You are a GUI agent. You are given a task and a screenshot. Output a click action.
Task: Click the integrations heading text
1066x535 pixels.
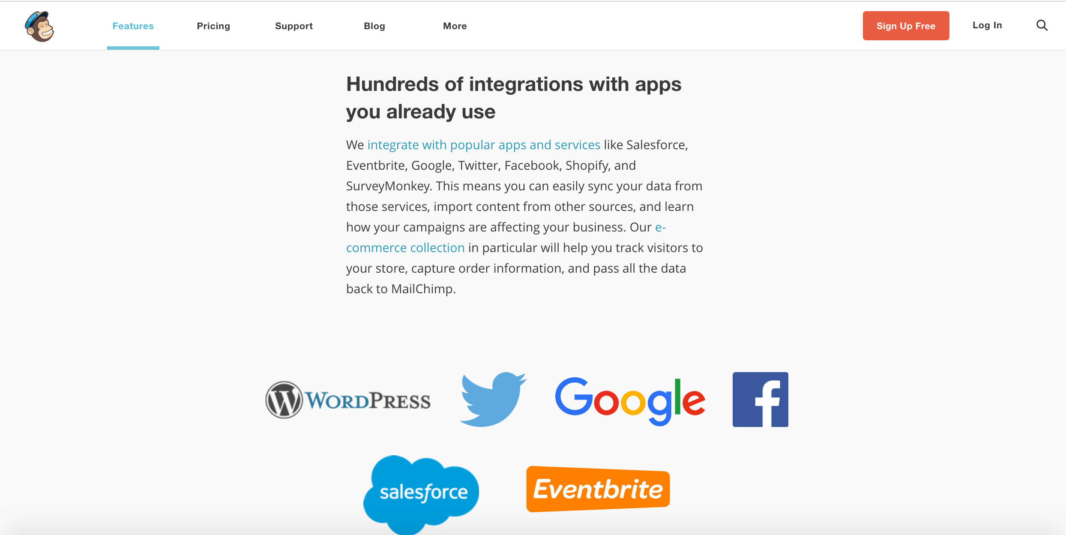click(x=514, y=98)
